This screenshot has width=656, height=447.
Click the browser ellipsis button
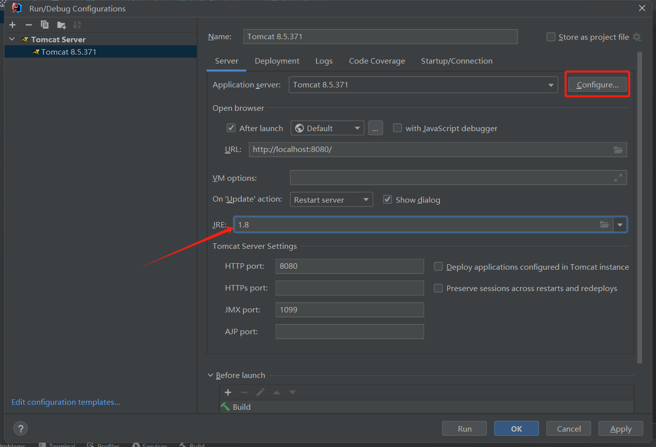375,128
